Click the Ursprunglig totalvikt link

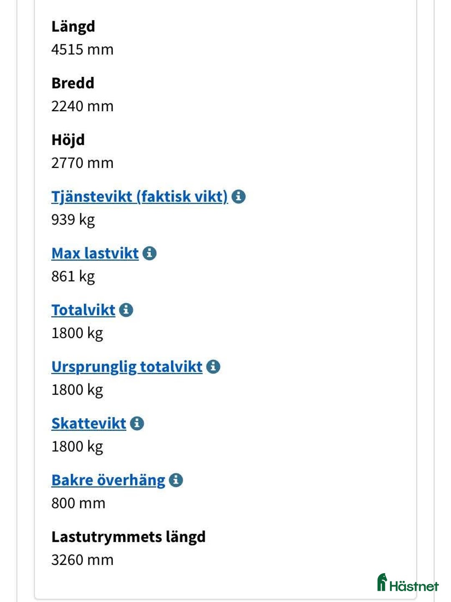coord(127,367)
